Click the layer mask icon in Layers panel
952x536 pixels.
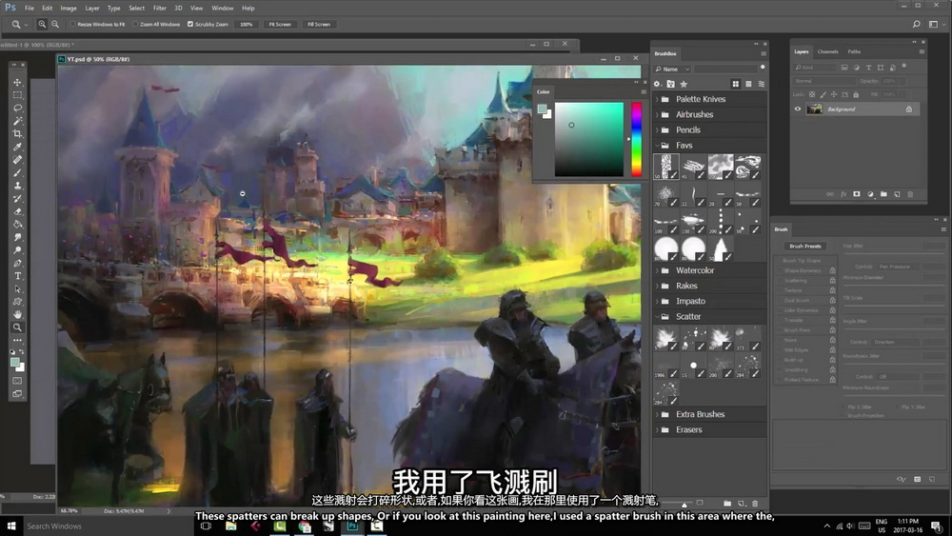pyautogui.click(x=857, y=194)
